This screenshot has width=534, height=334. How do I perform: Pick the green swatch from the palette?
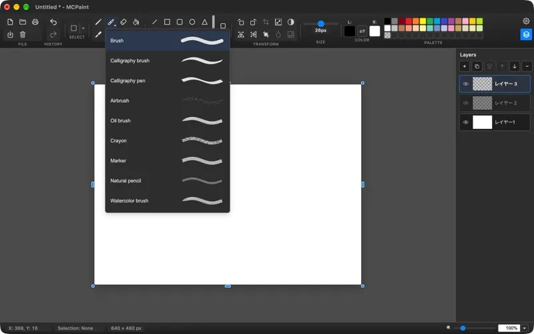(430, 21)
